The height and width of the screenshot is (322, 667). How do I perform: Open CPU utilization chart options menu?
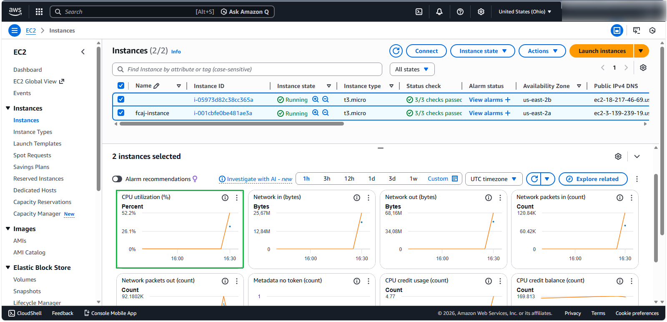[237, 198]
